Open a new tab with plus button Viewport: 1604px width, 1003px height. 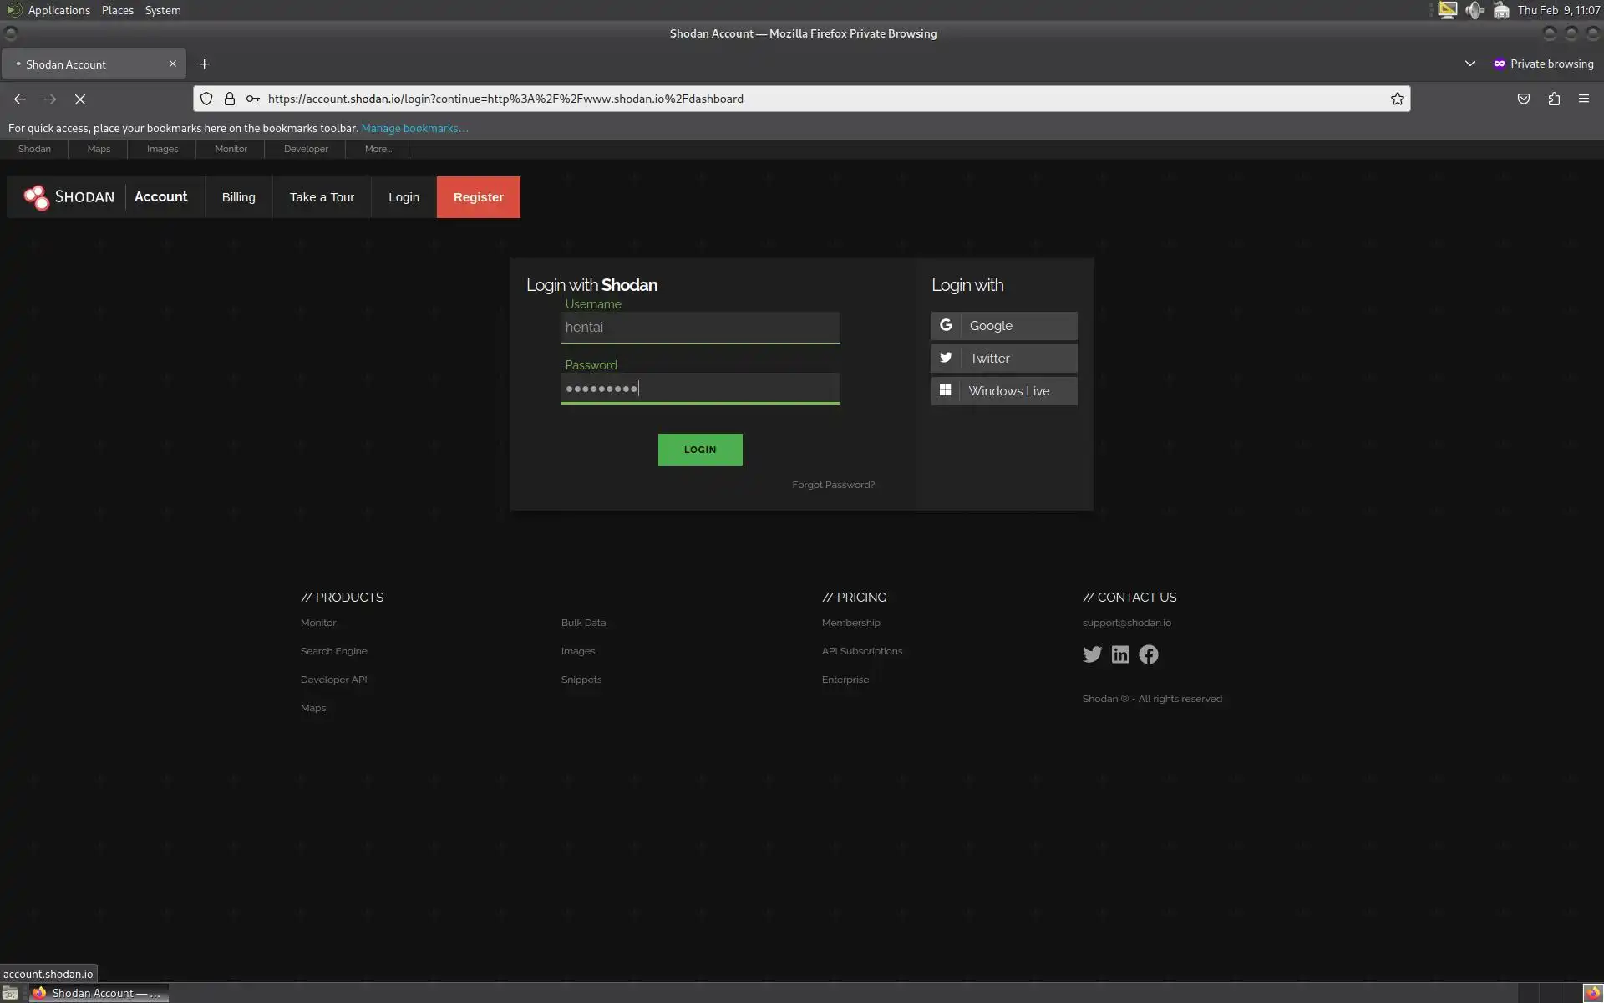point(204,64)
